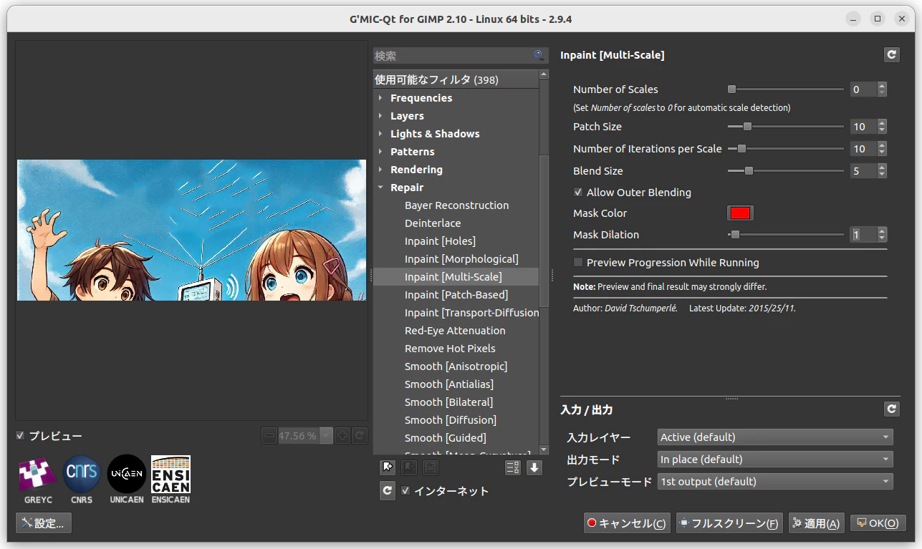
Task: Click the CNRS logo
Action: [x=82, y=480]
